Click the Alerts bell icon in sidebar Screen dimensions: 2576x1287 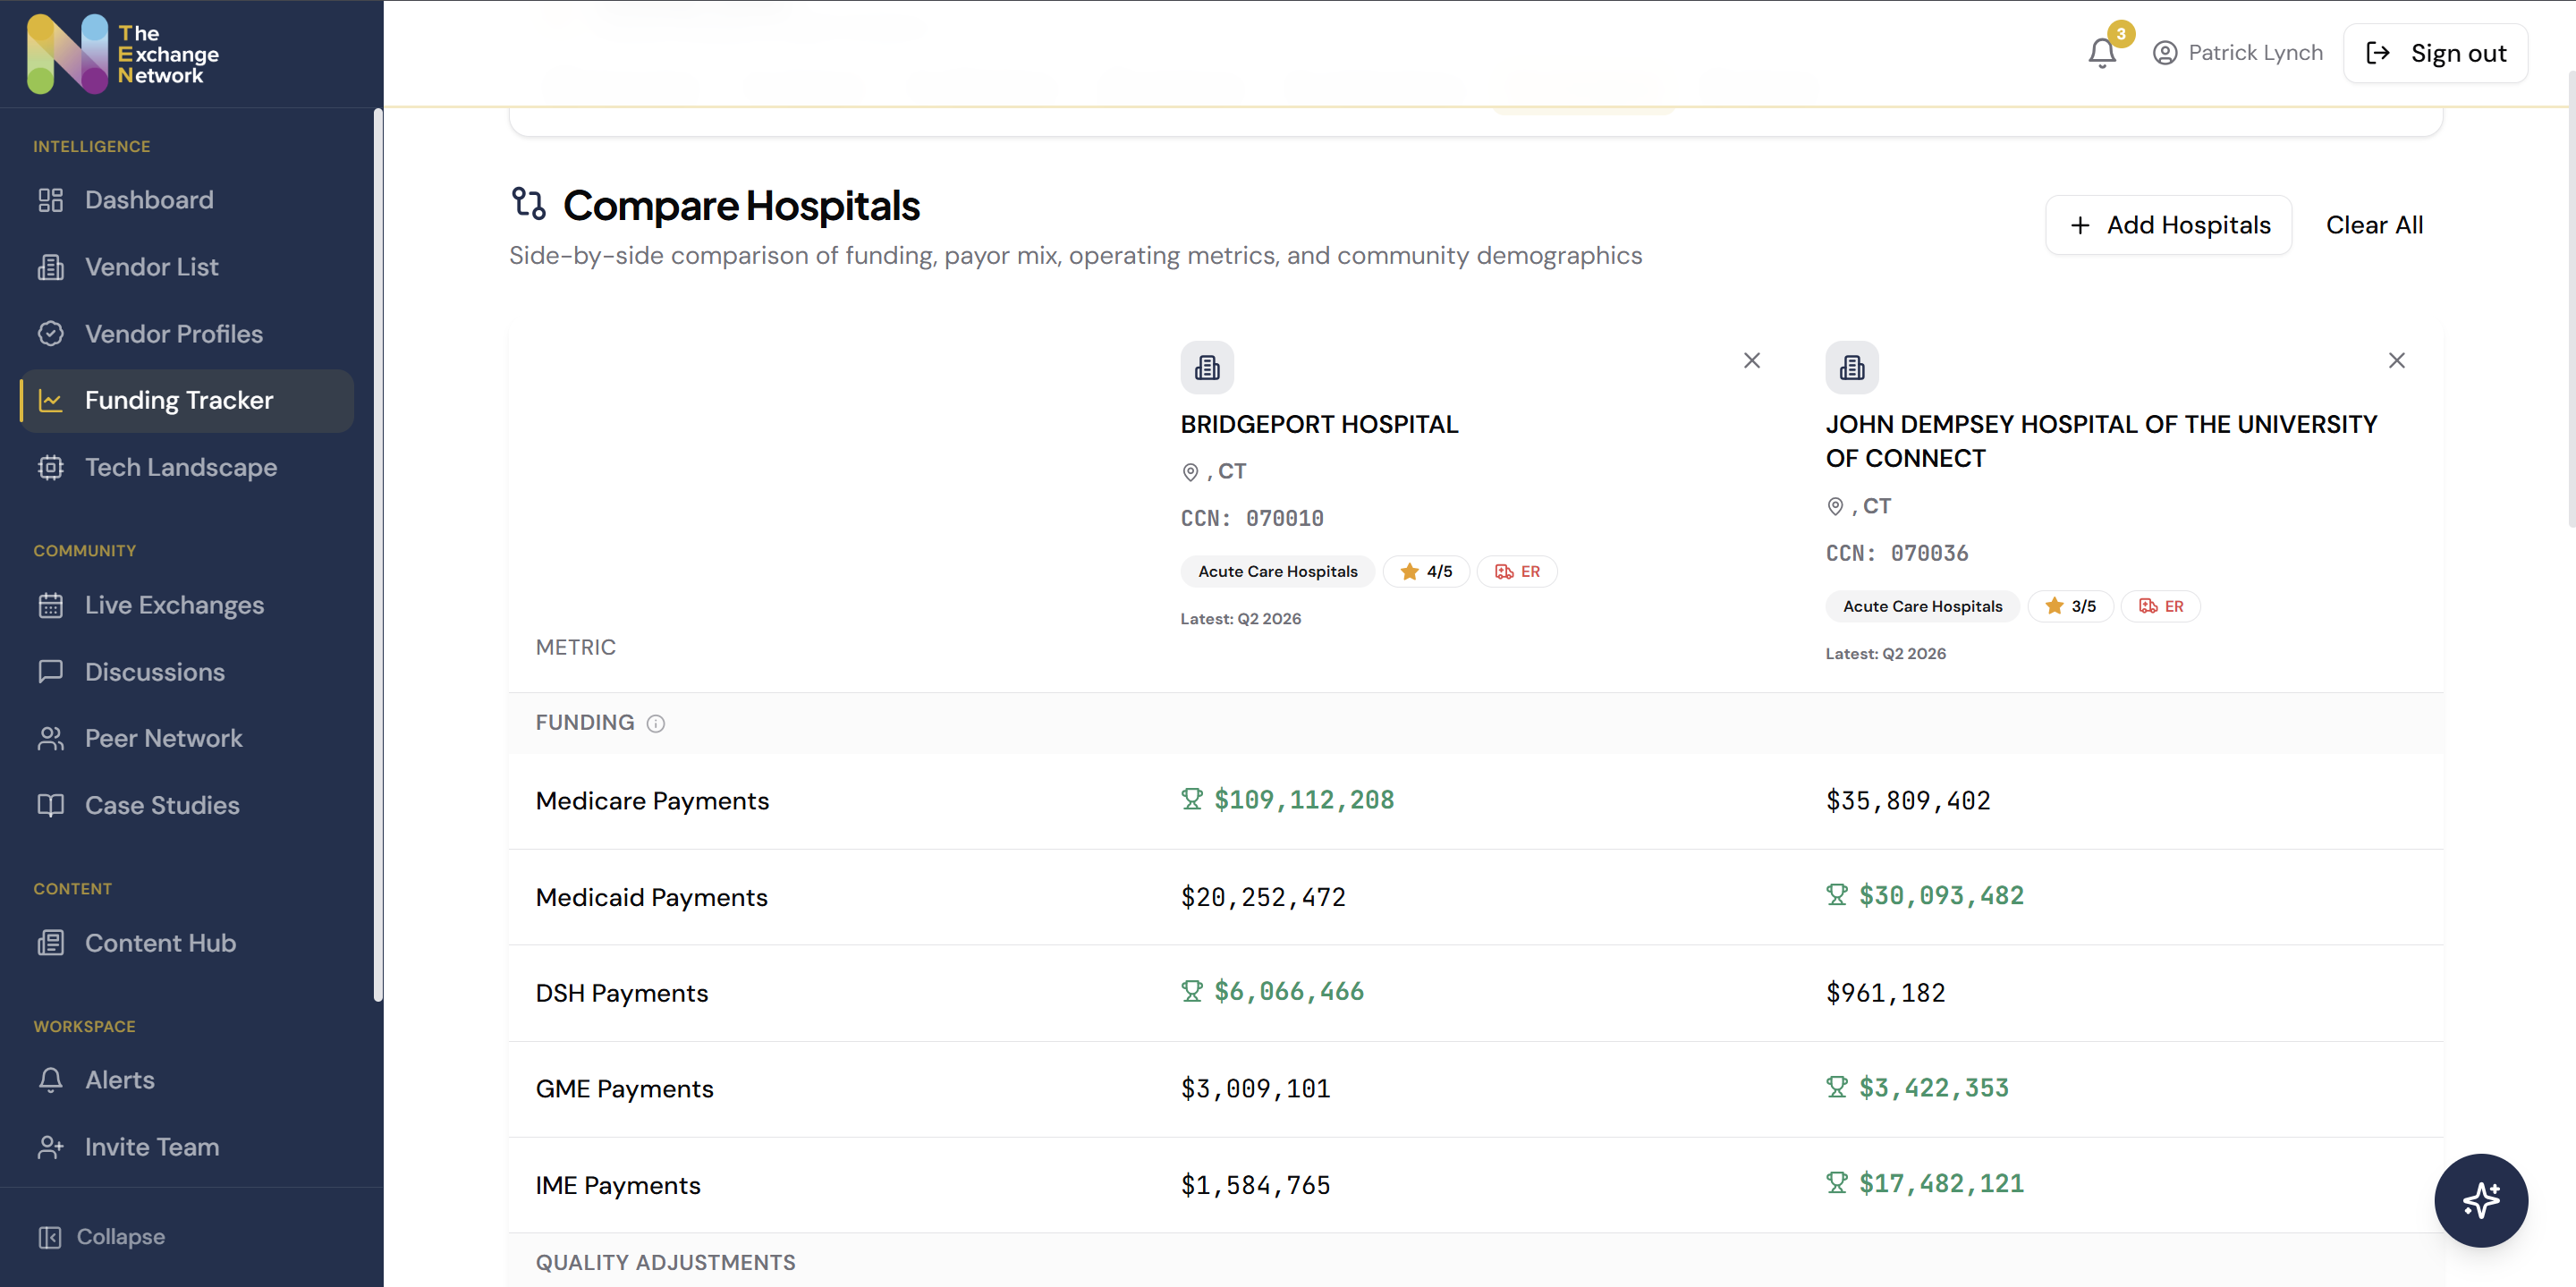pos(51,1080)
